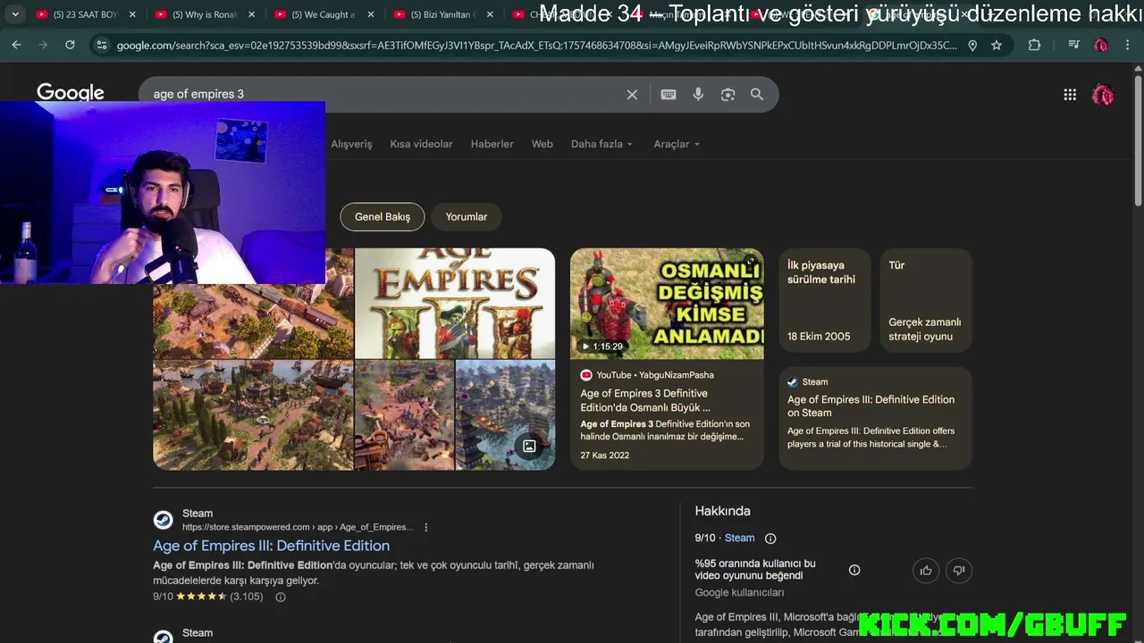Viewport: 1144px width, 643px height.
Task: Close the 'Bizi Yanıltan' tab
Action: [489, 14]
